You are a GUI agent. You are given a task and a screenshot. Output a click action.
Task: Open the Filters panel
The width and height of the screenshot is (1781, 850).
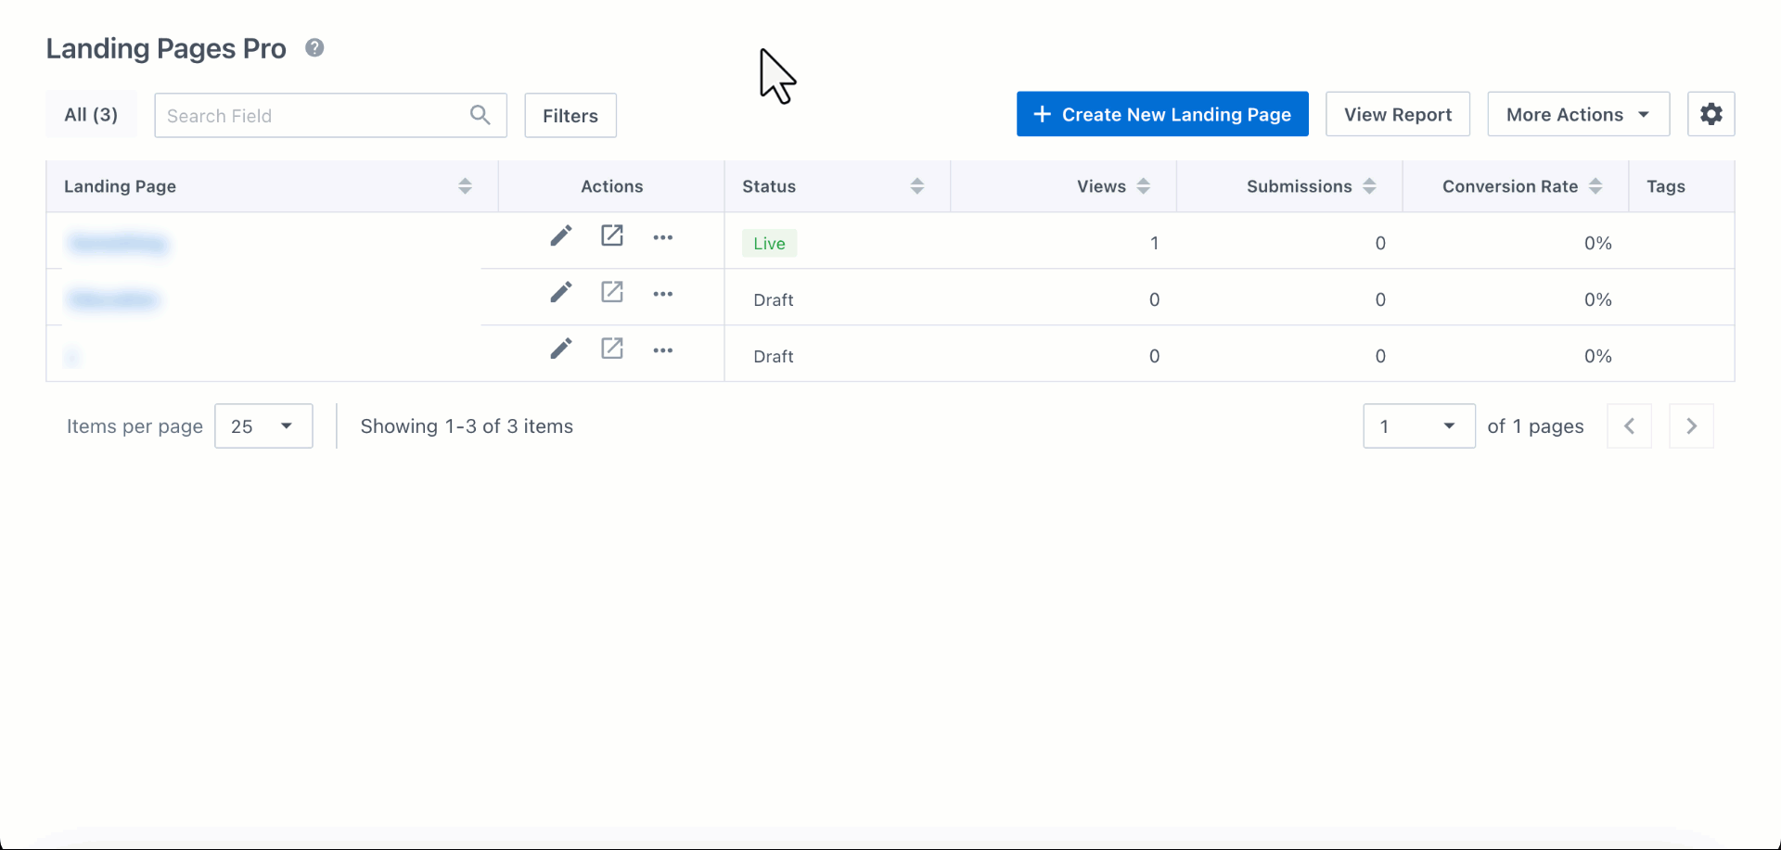570,115
